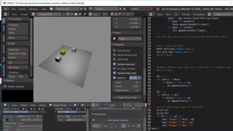
Task: Add a new screen layout after Default.001
Action: click(81, 9)
